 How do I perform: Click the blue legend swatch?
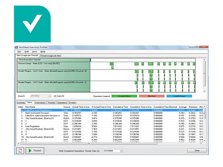179,96
